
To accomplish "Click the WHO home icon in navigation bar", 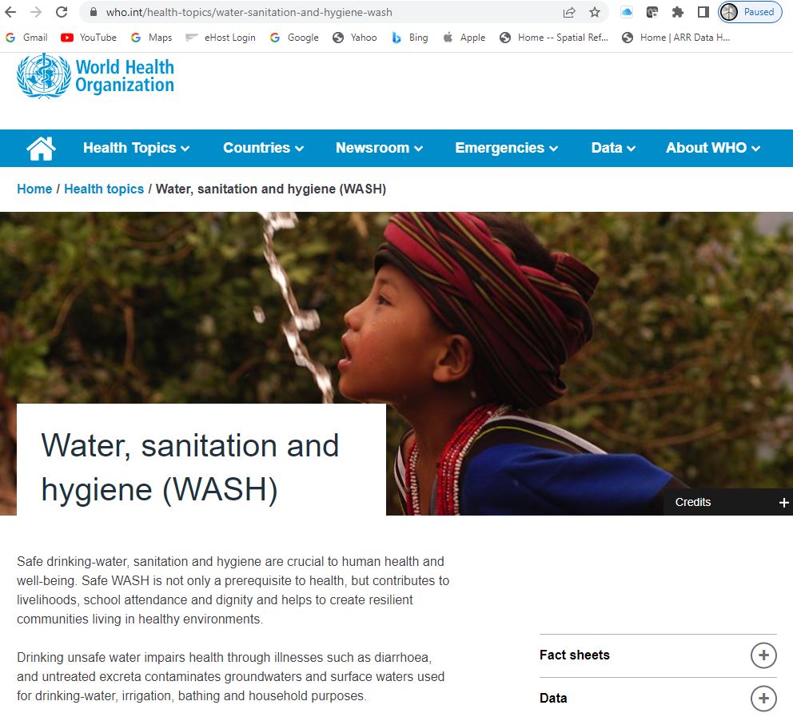I will tap(41, 148).
